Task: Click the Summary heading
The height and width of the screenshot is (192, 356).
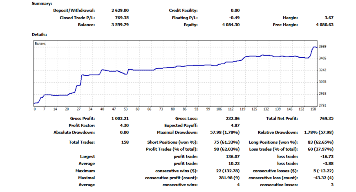Action: tap(42, 4)
